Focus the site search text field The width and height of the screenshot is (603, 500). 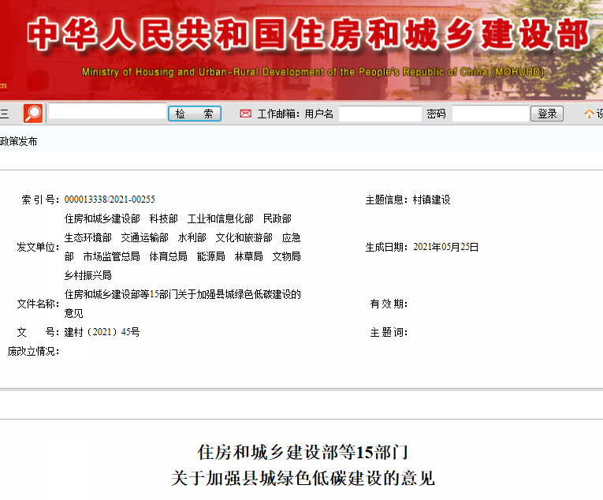pos(107,112)
